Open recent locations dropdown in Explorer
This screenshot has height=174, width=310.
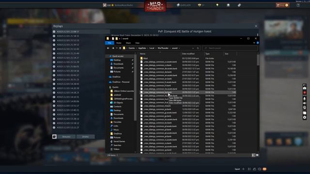point(117,48)
